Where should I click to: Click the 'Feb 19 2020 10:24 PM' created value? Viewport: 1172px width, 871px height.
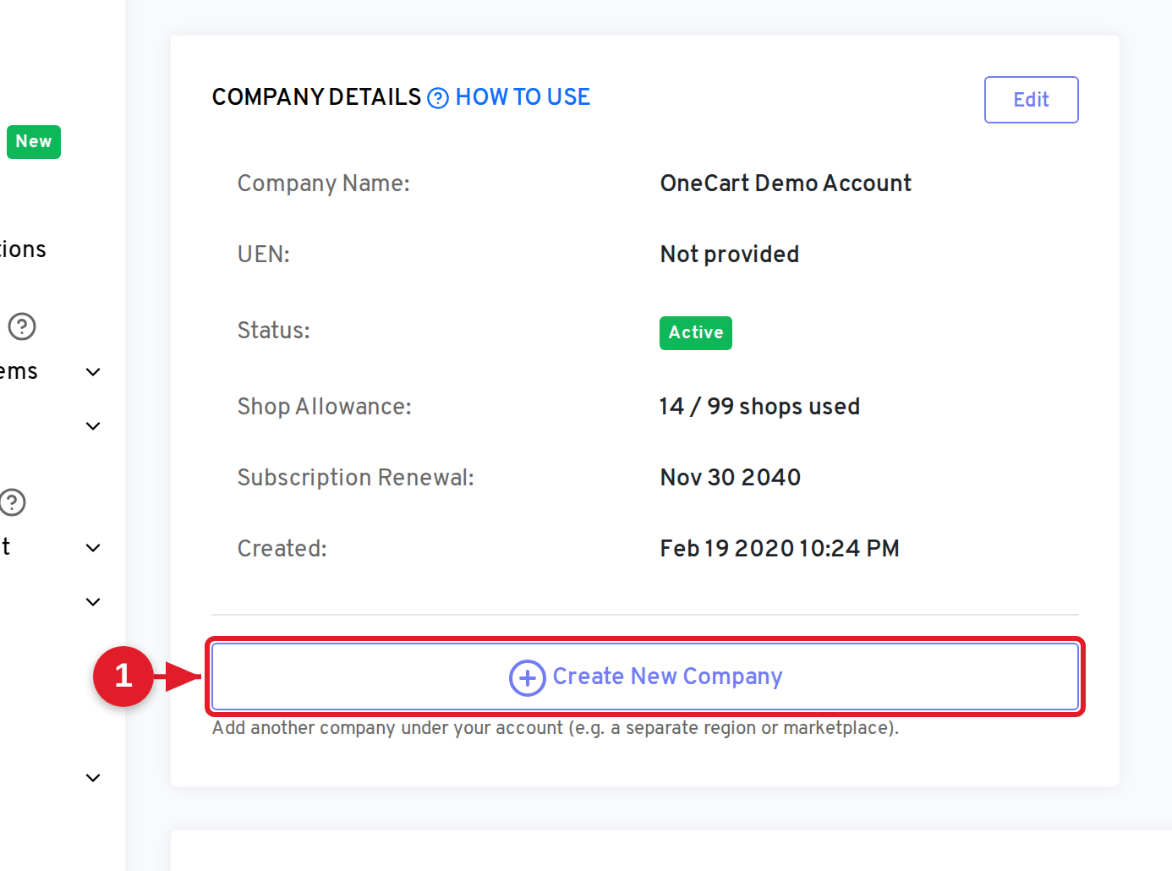pyautogui.click(x=780, y=549)
